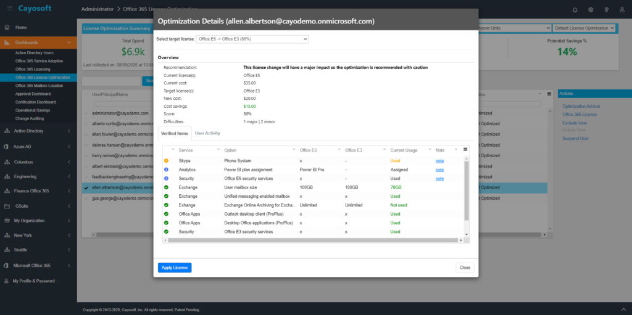Open Office 365 Mailbox Location dashboard
The height and width of the screenshot is (315, 632).
point(39,86)
